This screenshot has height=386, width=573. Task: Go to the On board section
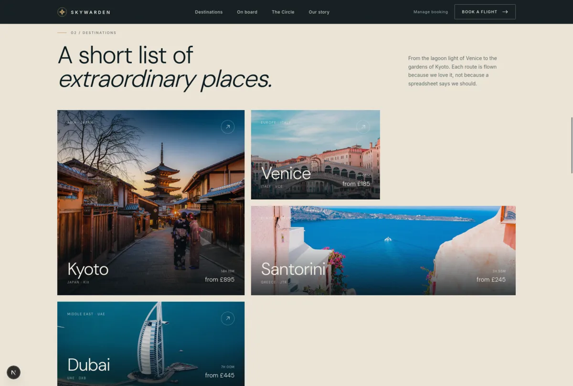point(247,12)
